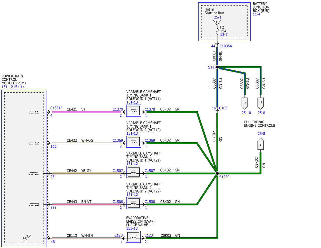The height and width of the screenshot is (248, 321).
Task: Click connector C105 label
Action: pyautogui.click(x=223, y=108)
